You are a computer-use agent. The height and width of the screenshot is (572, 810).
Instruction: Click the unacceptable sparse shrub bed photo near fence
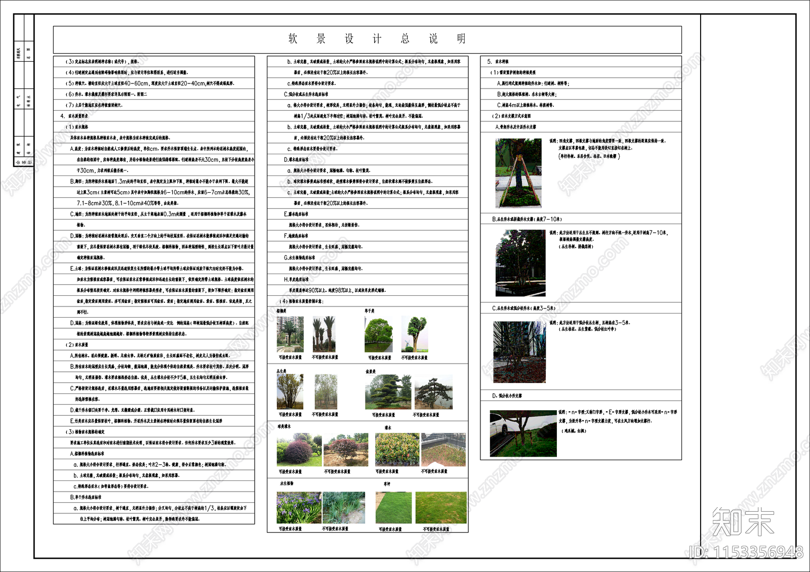click(443, 450)
